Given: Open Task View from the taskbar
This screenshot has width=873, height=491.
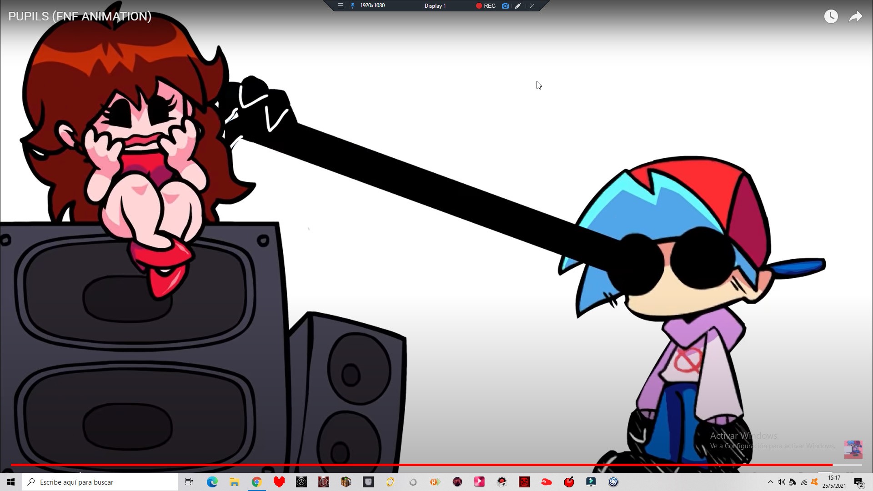Looking at the screenshot, I should coord(189,482).
